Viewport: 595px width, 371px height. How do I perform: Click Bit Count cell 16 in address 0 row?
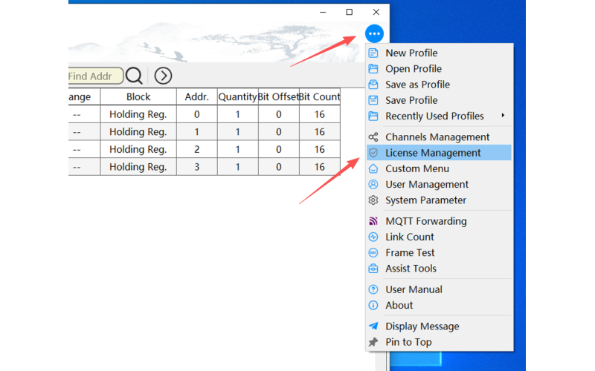click(x=320, y=114)
